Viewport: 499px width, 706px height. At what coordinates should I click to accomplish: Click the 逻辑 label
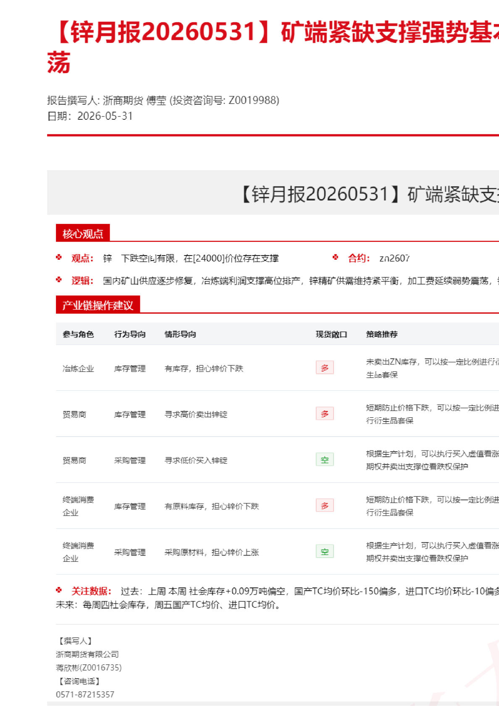(82, 281)
